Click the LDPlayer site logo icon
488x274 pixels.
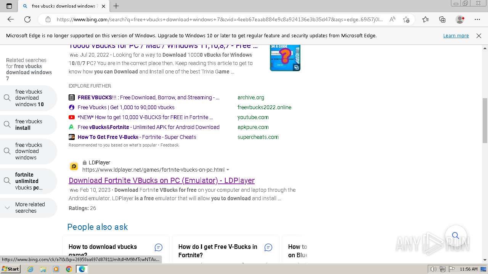74,166
